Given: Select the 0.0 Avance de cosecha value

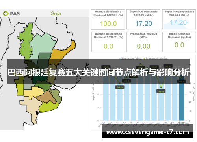Looking at the screenshot, I should [x=108, y=46].
